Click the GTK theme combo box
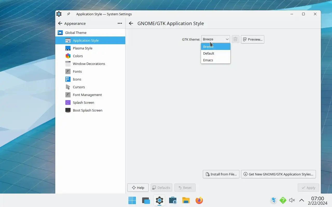The image size is (332, 207). coord(216,39)
